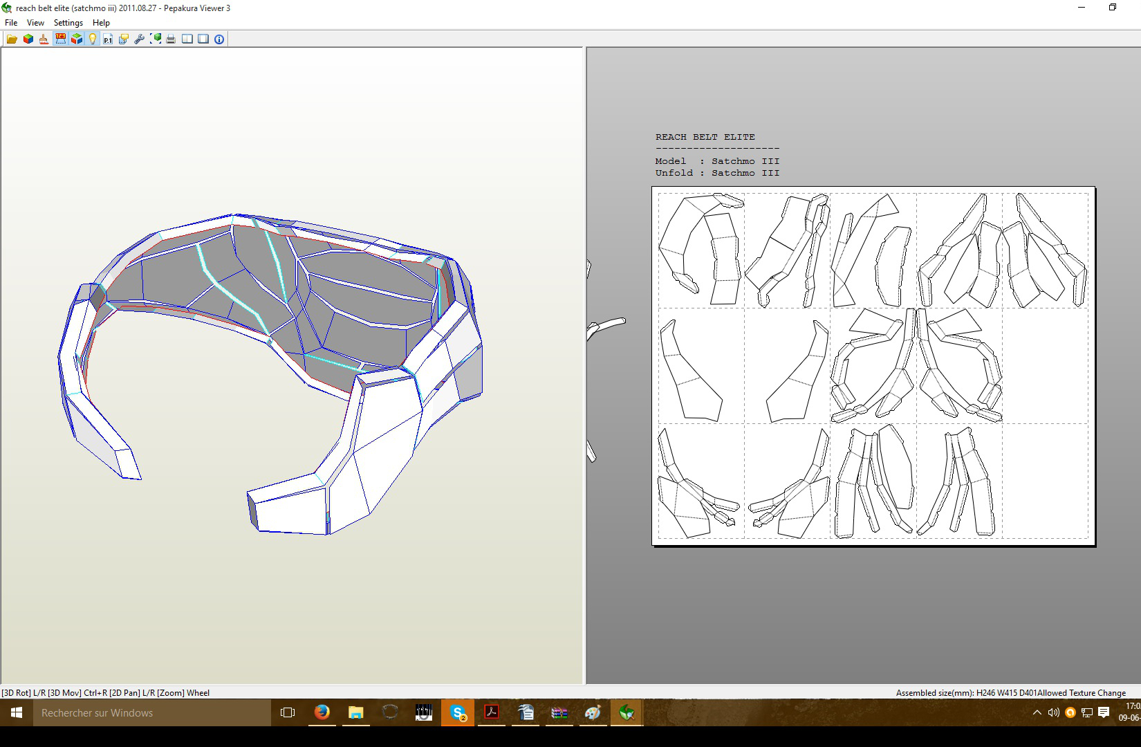The height and width of the screenshot is (747, 1141).
Task: Open the File menu
Action: pyautogui.click(x=11, y=23)
